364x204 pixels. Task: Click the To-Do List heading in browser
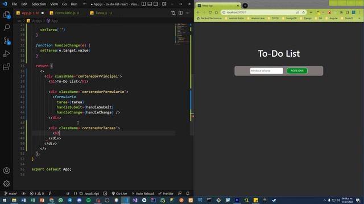[279, 54]
